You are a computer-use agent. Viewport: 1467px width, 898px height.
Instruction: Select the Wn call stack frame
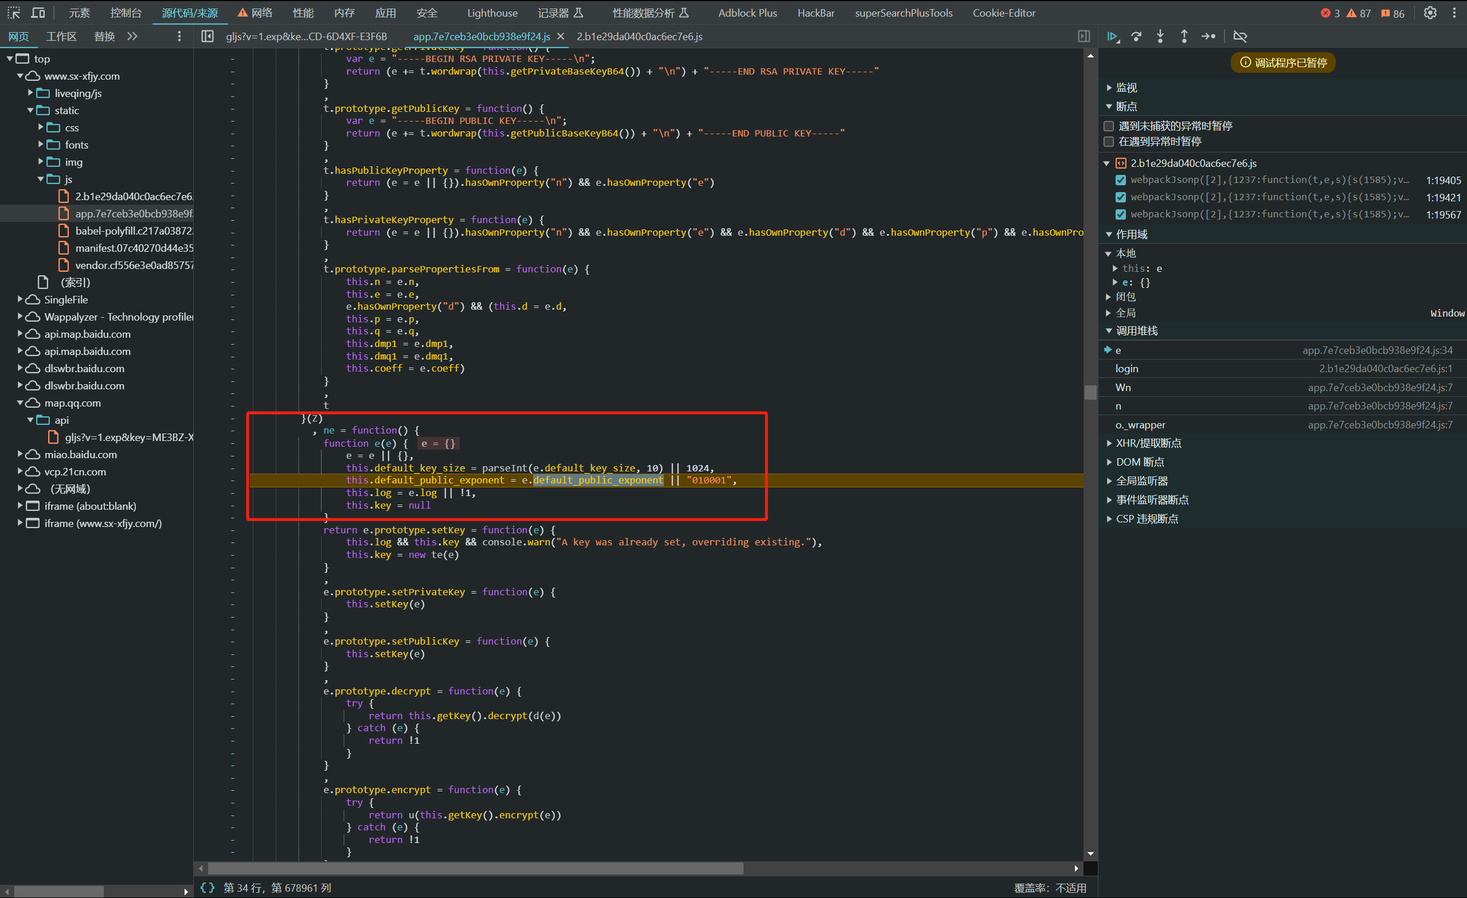click(1282, 388)
